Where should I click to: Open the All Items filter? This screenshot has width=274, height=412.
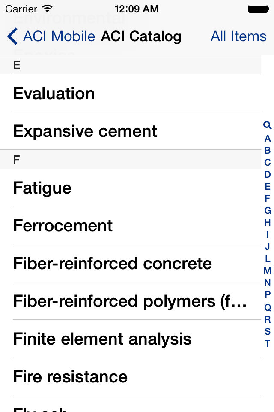238,36
